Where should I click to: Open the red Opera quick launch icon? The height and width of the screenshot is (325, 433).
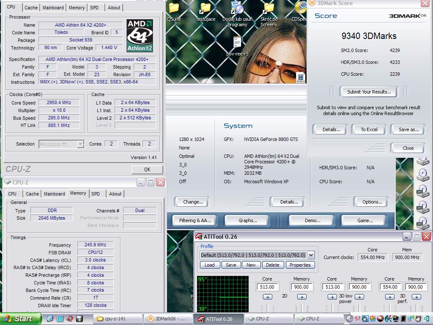(70, 319)
